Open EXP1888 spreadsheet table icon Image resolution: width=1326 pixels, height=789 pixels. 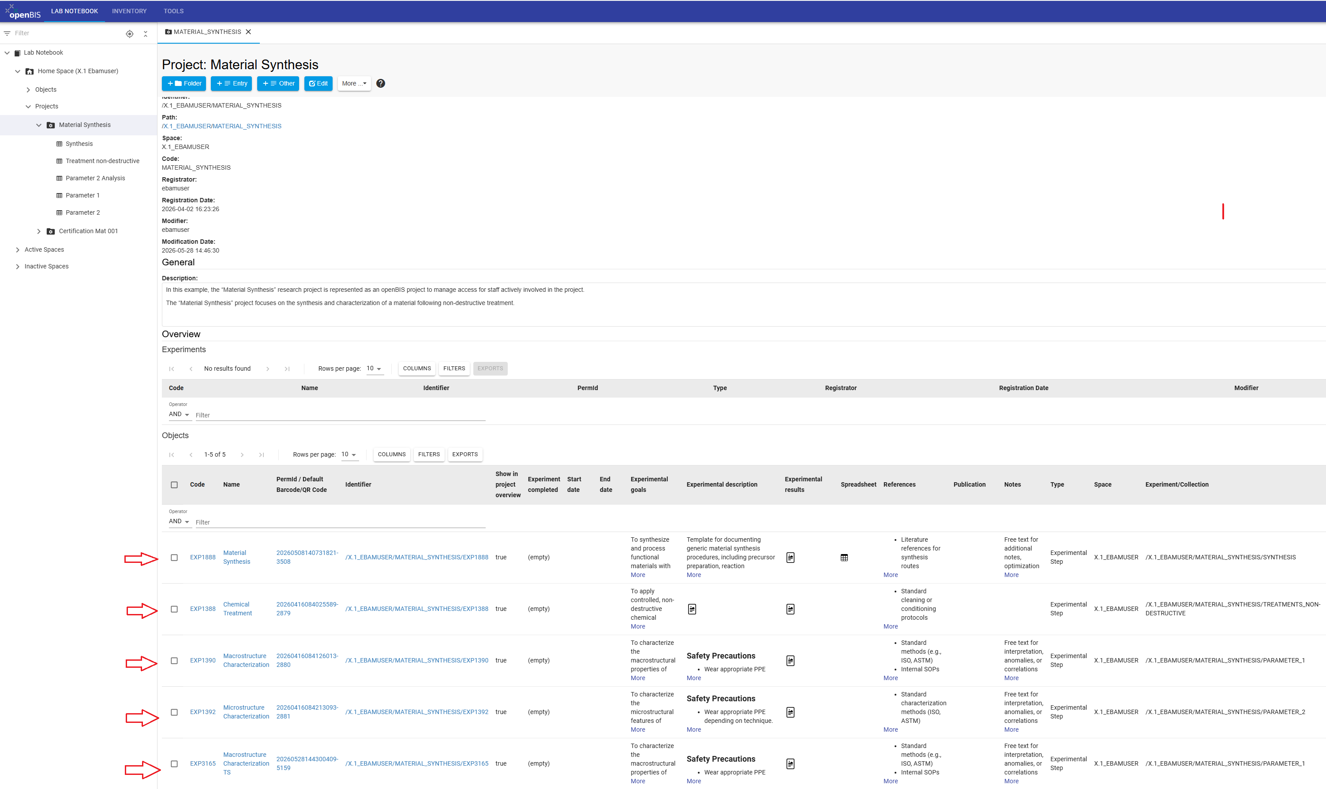click(x=844, y=558)
